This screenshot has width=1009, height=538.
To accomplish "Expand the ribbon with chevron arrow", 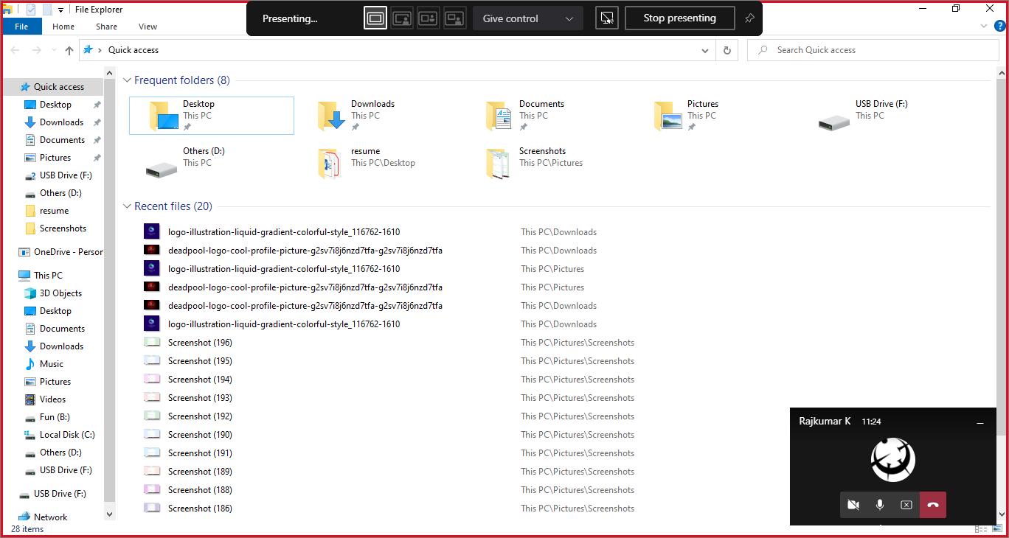I will point(983,26).
